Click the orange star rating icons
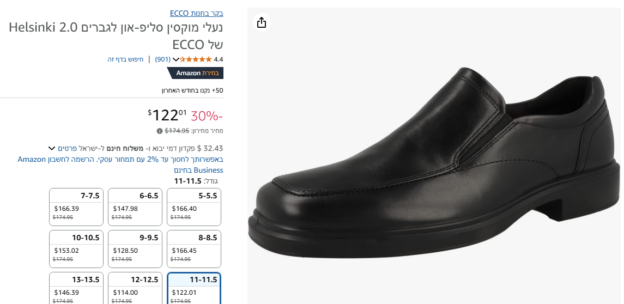624x304 pixels. [x=196, y=59]
